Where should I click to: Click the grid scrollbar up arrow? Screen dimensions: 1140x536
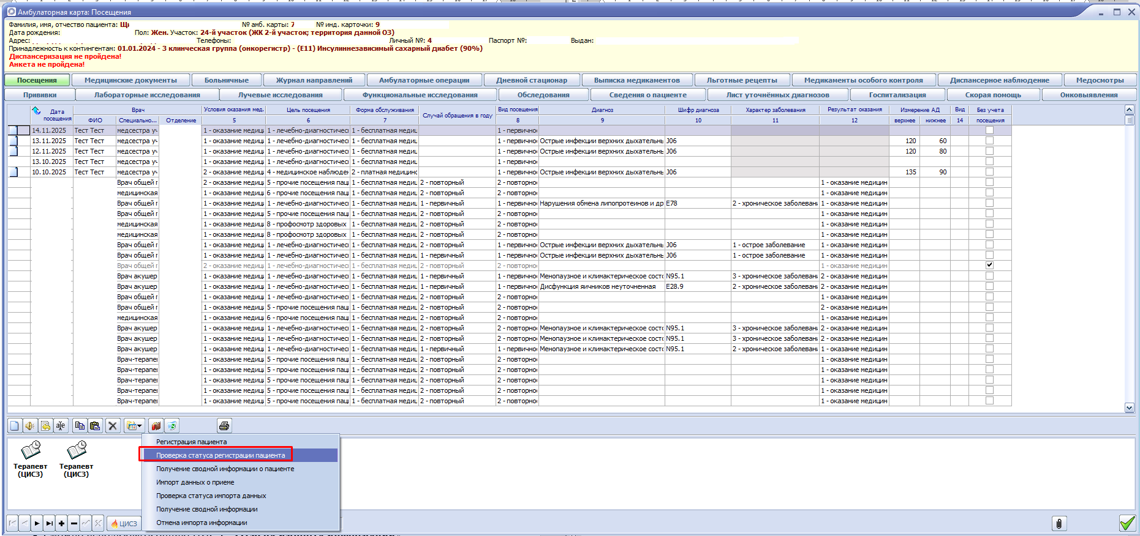point(1129,110)
